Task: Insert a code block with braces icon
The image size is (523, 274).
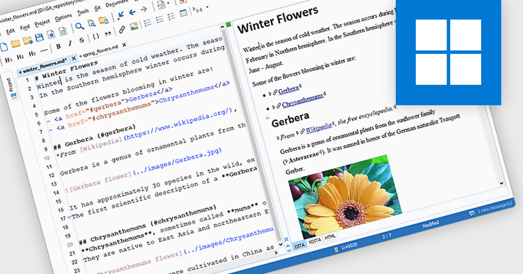Action: pyautogui.click(x=96, y=35)
